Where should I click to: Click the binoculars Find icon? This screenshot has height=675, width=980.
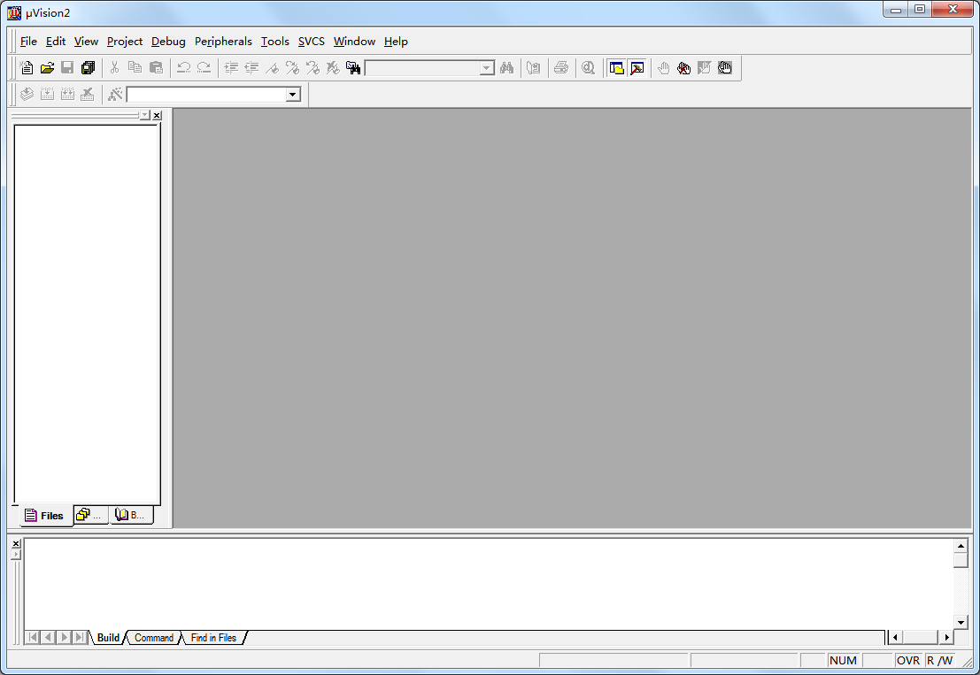pos(507,68)
